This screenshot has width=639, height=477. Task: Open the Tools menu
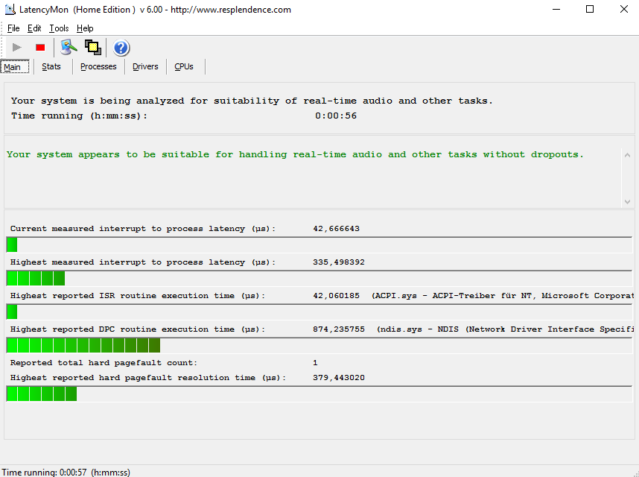tap(59, 28)
